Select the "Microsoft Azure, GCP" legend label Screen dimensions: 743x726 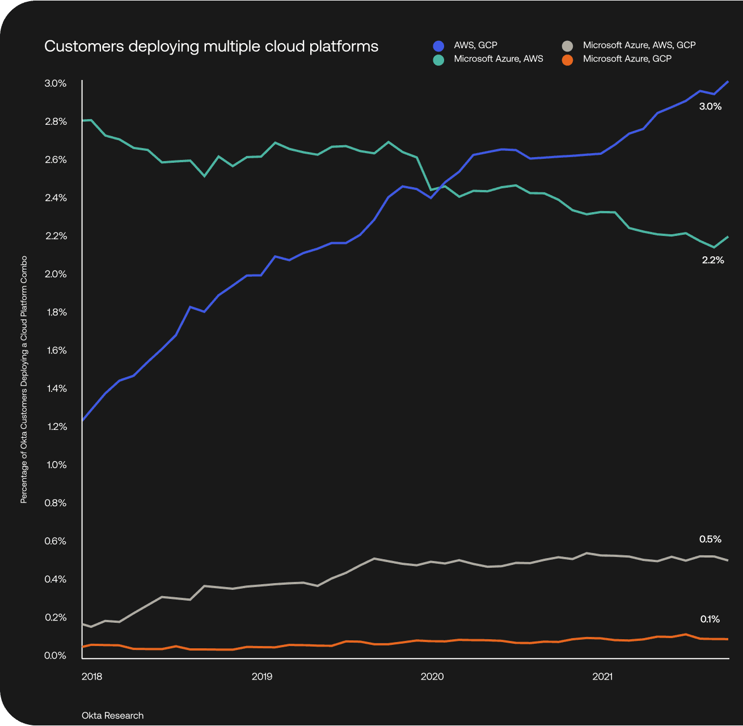click(x=627, y=59)
